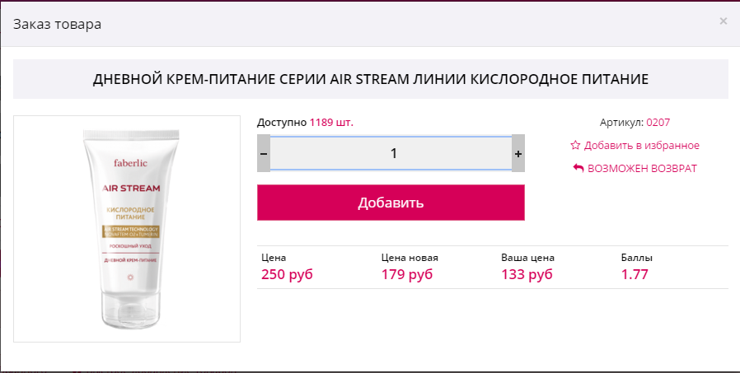
Task: Click the 1.77 Баллы value
Action: [x=635, y=274]
